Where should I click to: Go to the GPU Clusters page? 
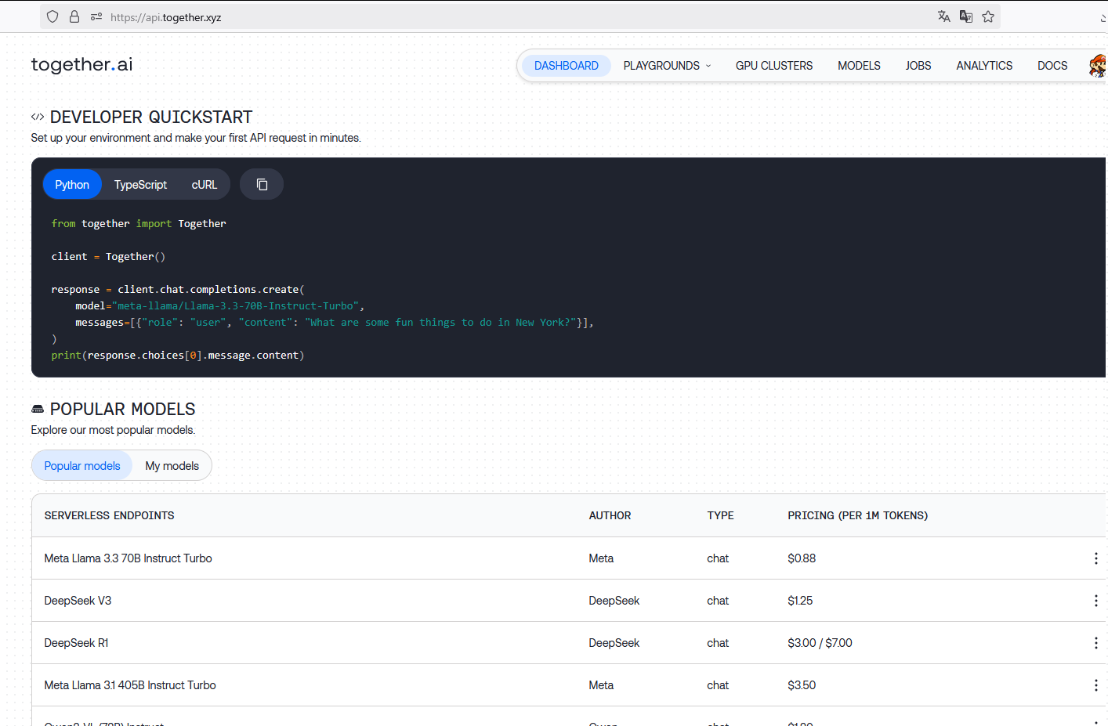(773, 66)
